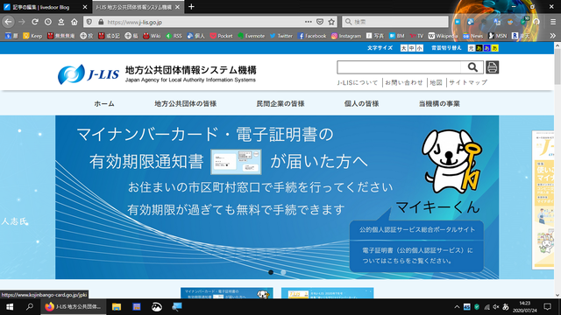Open the Firefox hamburger menu
The height and width of the screenshot is (315, 561).
[x=553, y=22]
